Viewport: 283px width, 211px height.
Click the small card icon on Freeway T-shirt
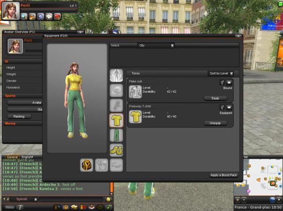[x=229, y=107]
